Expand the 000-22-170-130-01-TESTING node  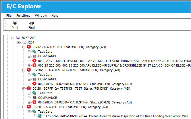click(x=29, y=61)
